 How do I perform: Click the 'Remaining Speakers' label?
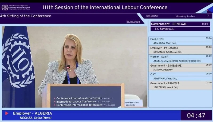tap(186, 16)
